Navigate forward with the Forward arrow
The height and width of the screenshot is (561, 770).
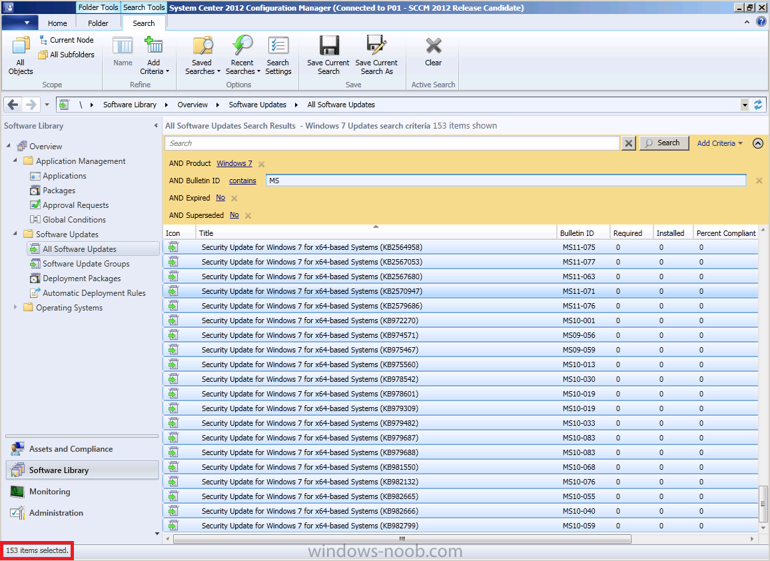click(x=31, y=105)
